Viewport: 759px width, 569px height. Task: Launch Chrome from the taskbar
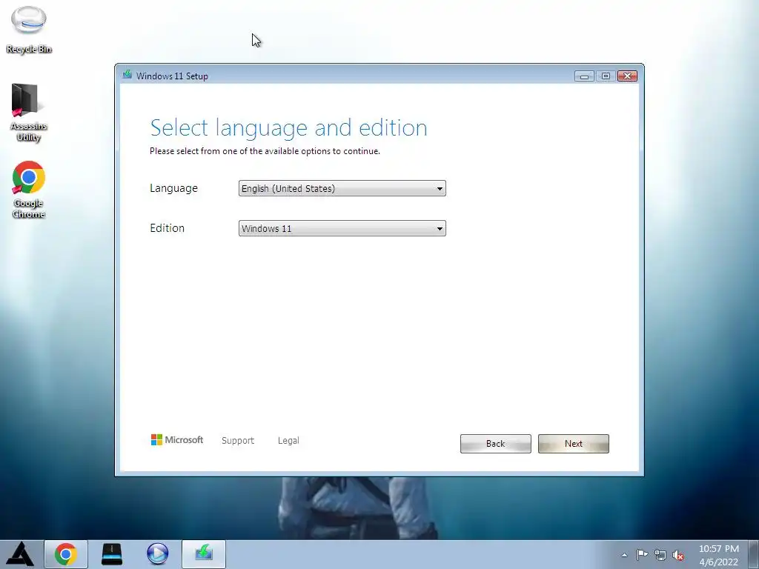(x=66, y=554)
